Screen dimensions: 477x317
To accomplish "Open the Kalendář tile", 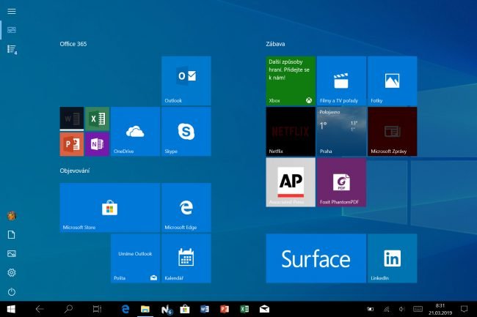I will click(186, 258).
